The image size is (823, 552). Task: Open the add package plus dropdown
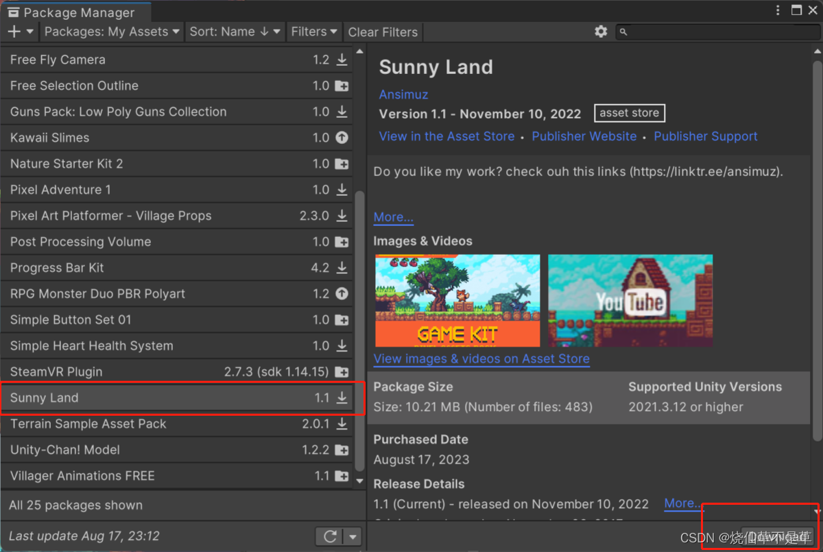point(20,32)
